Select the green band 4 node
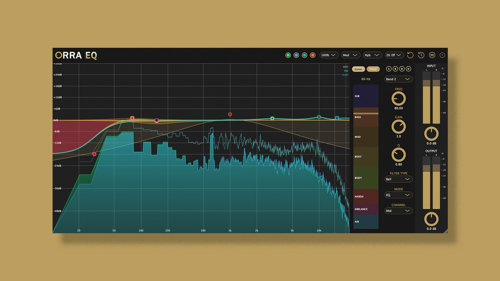 272,119
